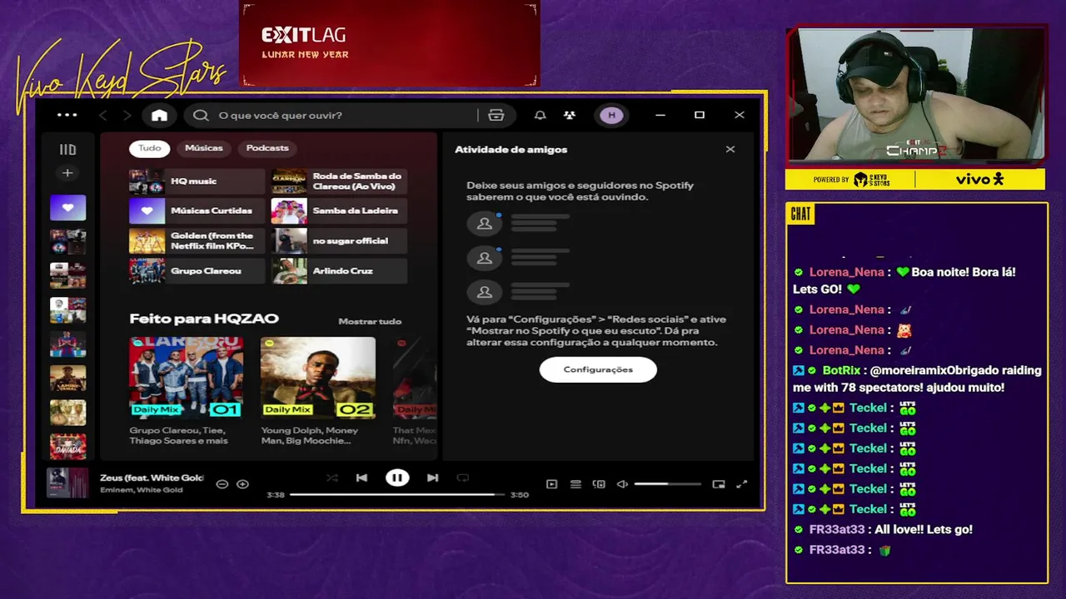This screenshot has height=599, width=1066.
Task: Close the Atividade de amigos panel
Action: pos(730,150)
